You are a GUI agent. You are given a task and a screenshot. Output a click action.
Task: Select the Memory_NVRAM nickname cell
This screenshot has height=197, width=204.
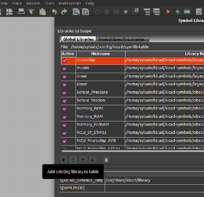point(100,125)
